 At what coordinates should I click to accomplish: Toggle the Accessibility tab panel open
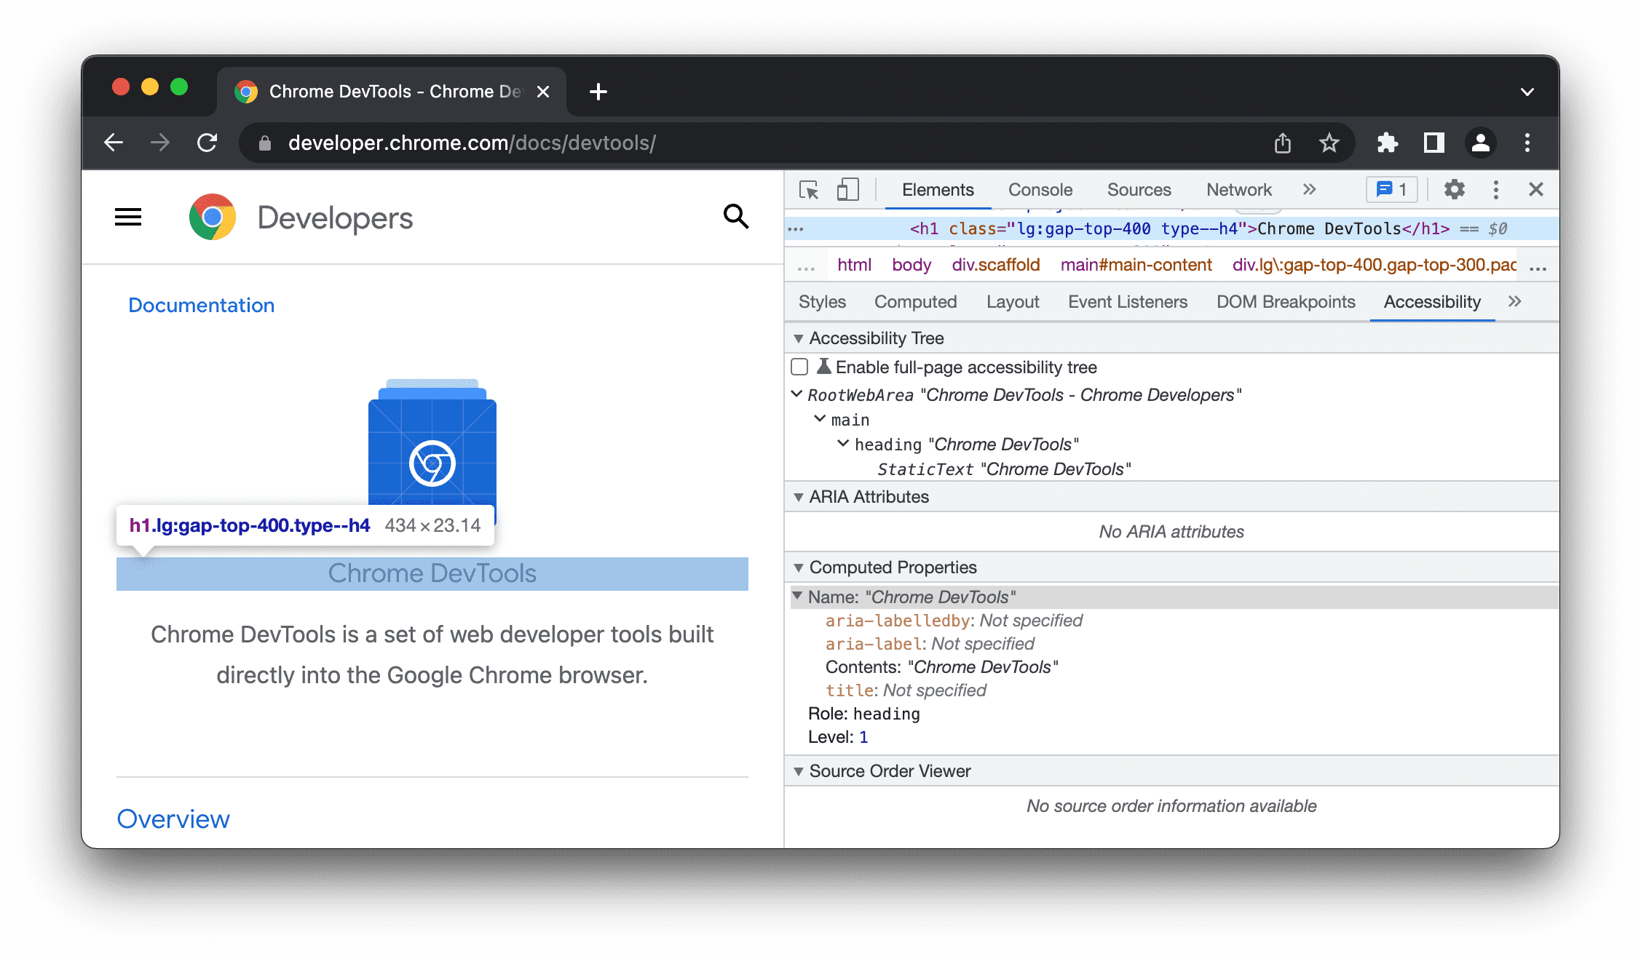tap(1433, 302)
